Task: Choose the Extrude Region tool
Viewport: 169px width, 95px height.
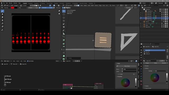Action: 64,40
